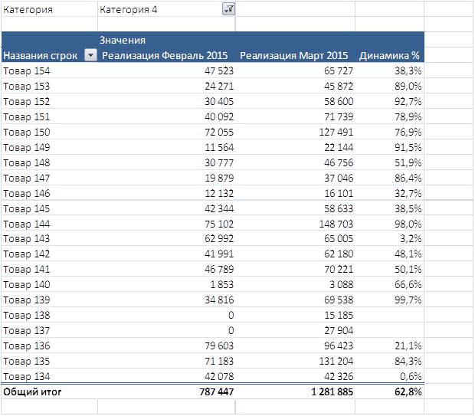
Task: Click the grand total 787 447 cell
Action: (x=209, y=391)
